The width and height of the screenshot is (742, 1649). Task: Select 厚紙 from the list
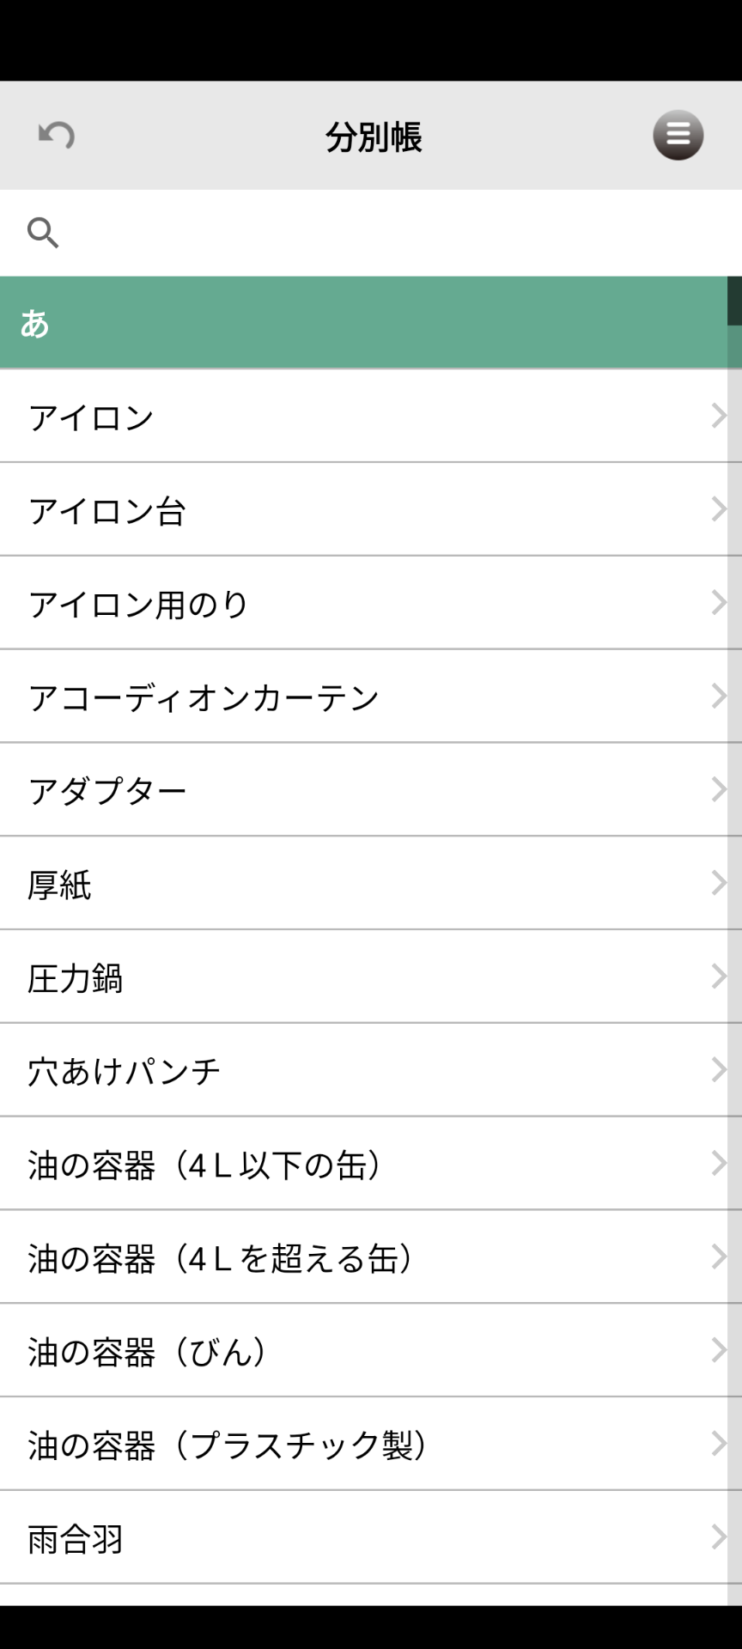click(x=60, y=885)
